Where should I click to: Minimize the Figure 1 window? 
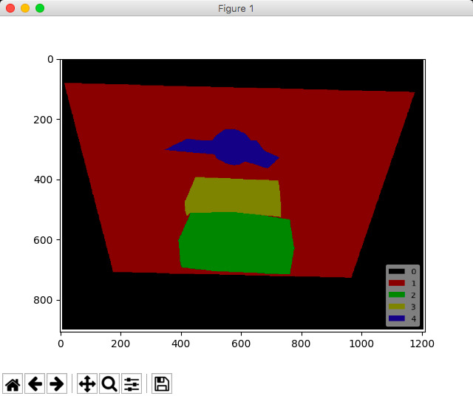(25, 8)
